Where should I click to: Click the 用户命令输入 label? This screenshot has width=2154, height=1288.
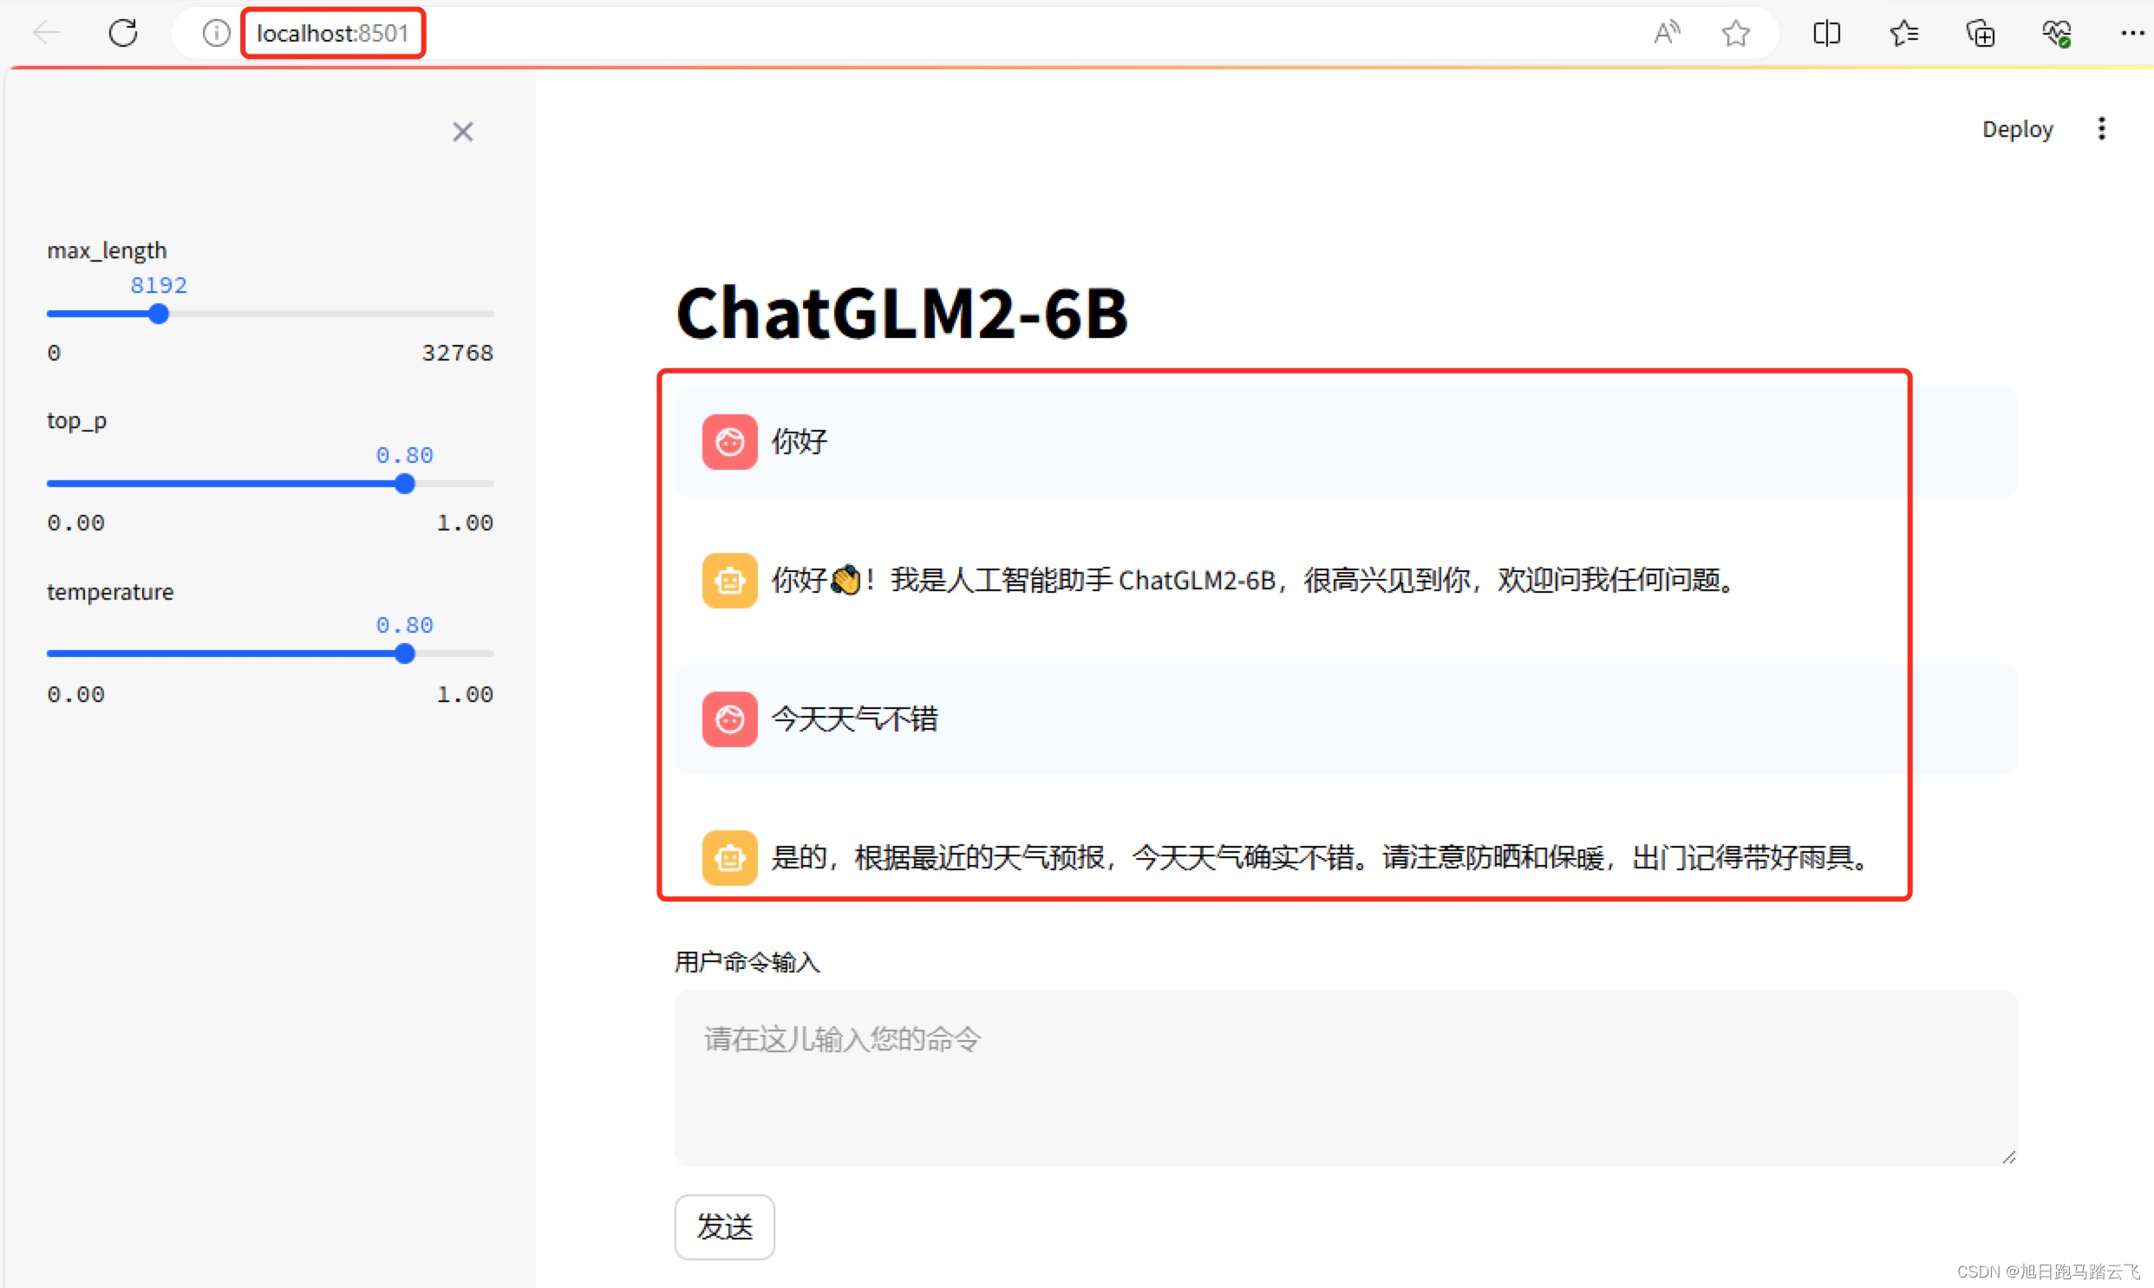747,961
